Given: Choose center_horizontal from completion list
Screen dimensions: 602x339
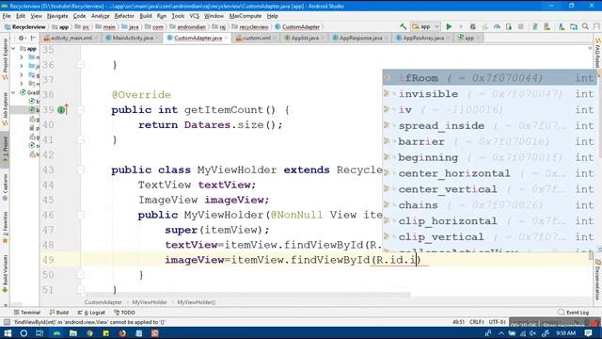Looking at the screenshot, I should click(489, 173).
